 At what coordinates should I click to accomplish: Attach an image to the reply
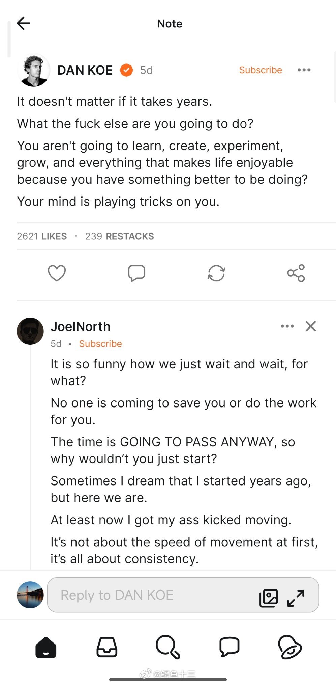pos(269,598)
